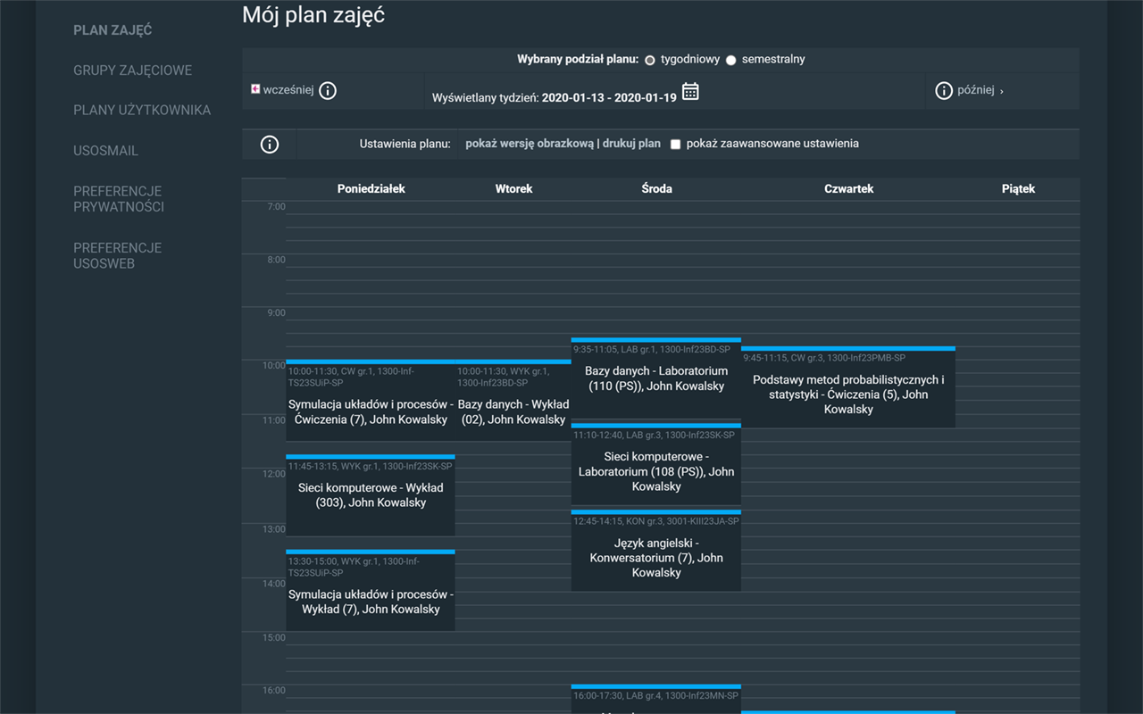Click Czwartek column header
This screenshot has width=1143, height=714.
848,189
